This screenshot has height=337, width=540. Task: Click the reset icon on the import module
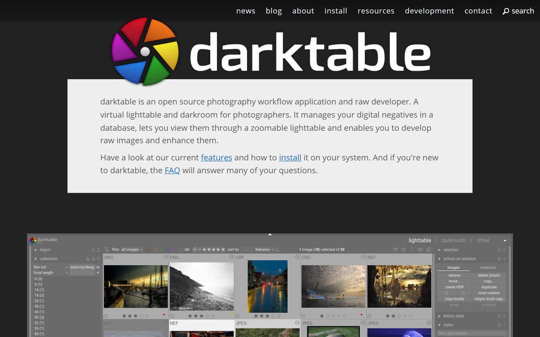click(x=93, y=250)
